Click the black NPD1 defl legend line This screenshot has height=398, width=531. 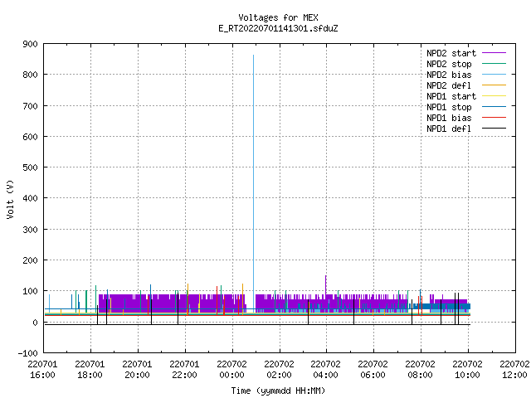tap(494, 129)
